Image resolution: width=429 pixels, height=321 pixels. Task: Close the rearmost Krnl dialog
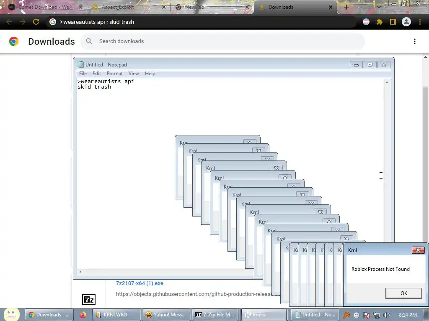tap(250, 142)
